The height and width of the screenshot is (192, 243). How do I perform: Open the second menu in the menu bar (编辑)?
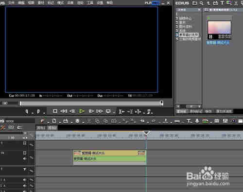pyautogui.click(x=21, y=2)
